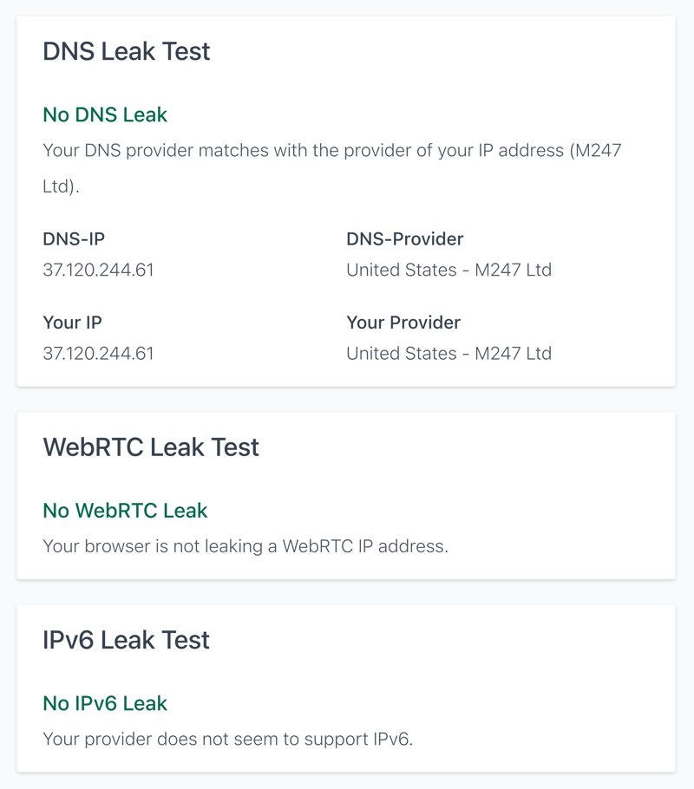694x789 pixels.
Task: Click the WebRTC Leak Test heading
Action: click(x=151, y=447)
